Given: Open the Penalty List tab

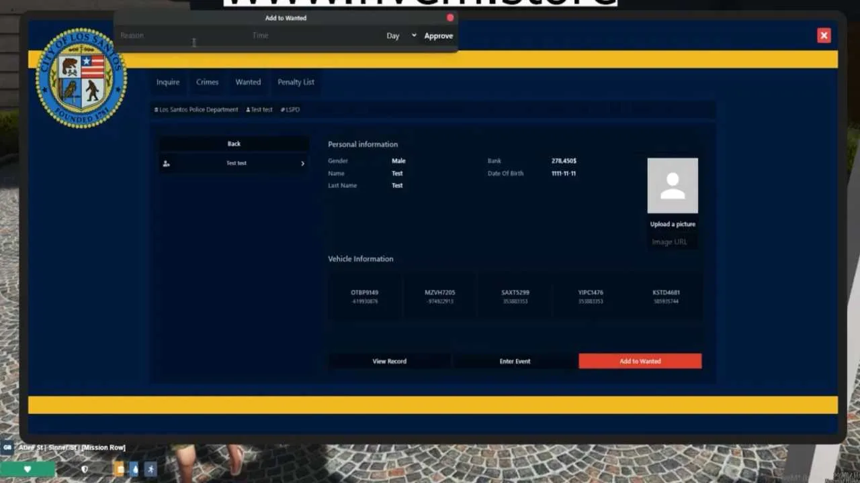Looking at the screenshot, I should pyautogui.click(x=296, y=82).
